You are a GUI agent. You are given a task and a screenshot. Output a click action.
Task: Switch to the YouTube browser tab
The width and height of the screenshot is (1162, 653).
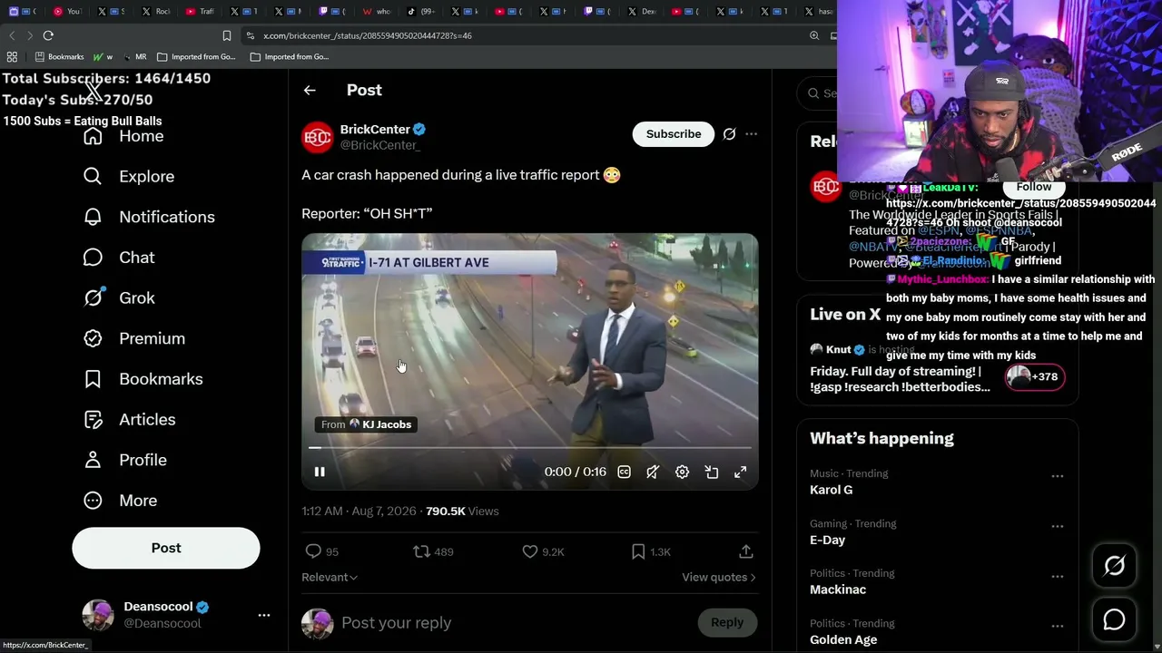pos(66,12)
